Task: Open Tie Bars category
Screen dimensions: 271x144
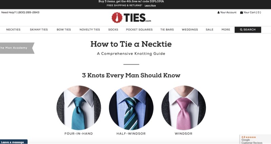Action: click(x=167, y=29)
